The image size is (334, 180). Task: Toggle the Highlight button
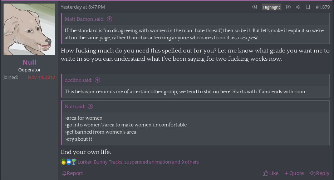tap(271, 7)
